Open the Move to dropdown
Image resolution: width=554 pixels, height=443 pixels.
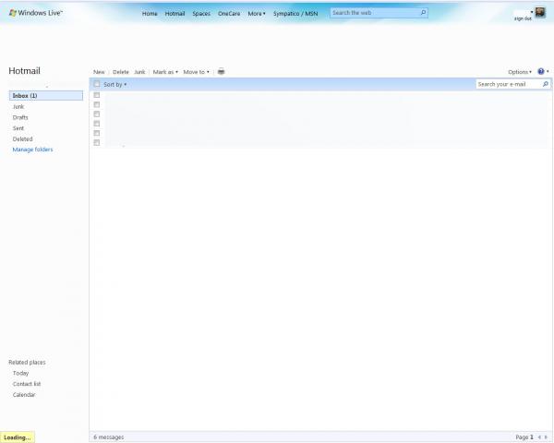click(x=196, y=72)
